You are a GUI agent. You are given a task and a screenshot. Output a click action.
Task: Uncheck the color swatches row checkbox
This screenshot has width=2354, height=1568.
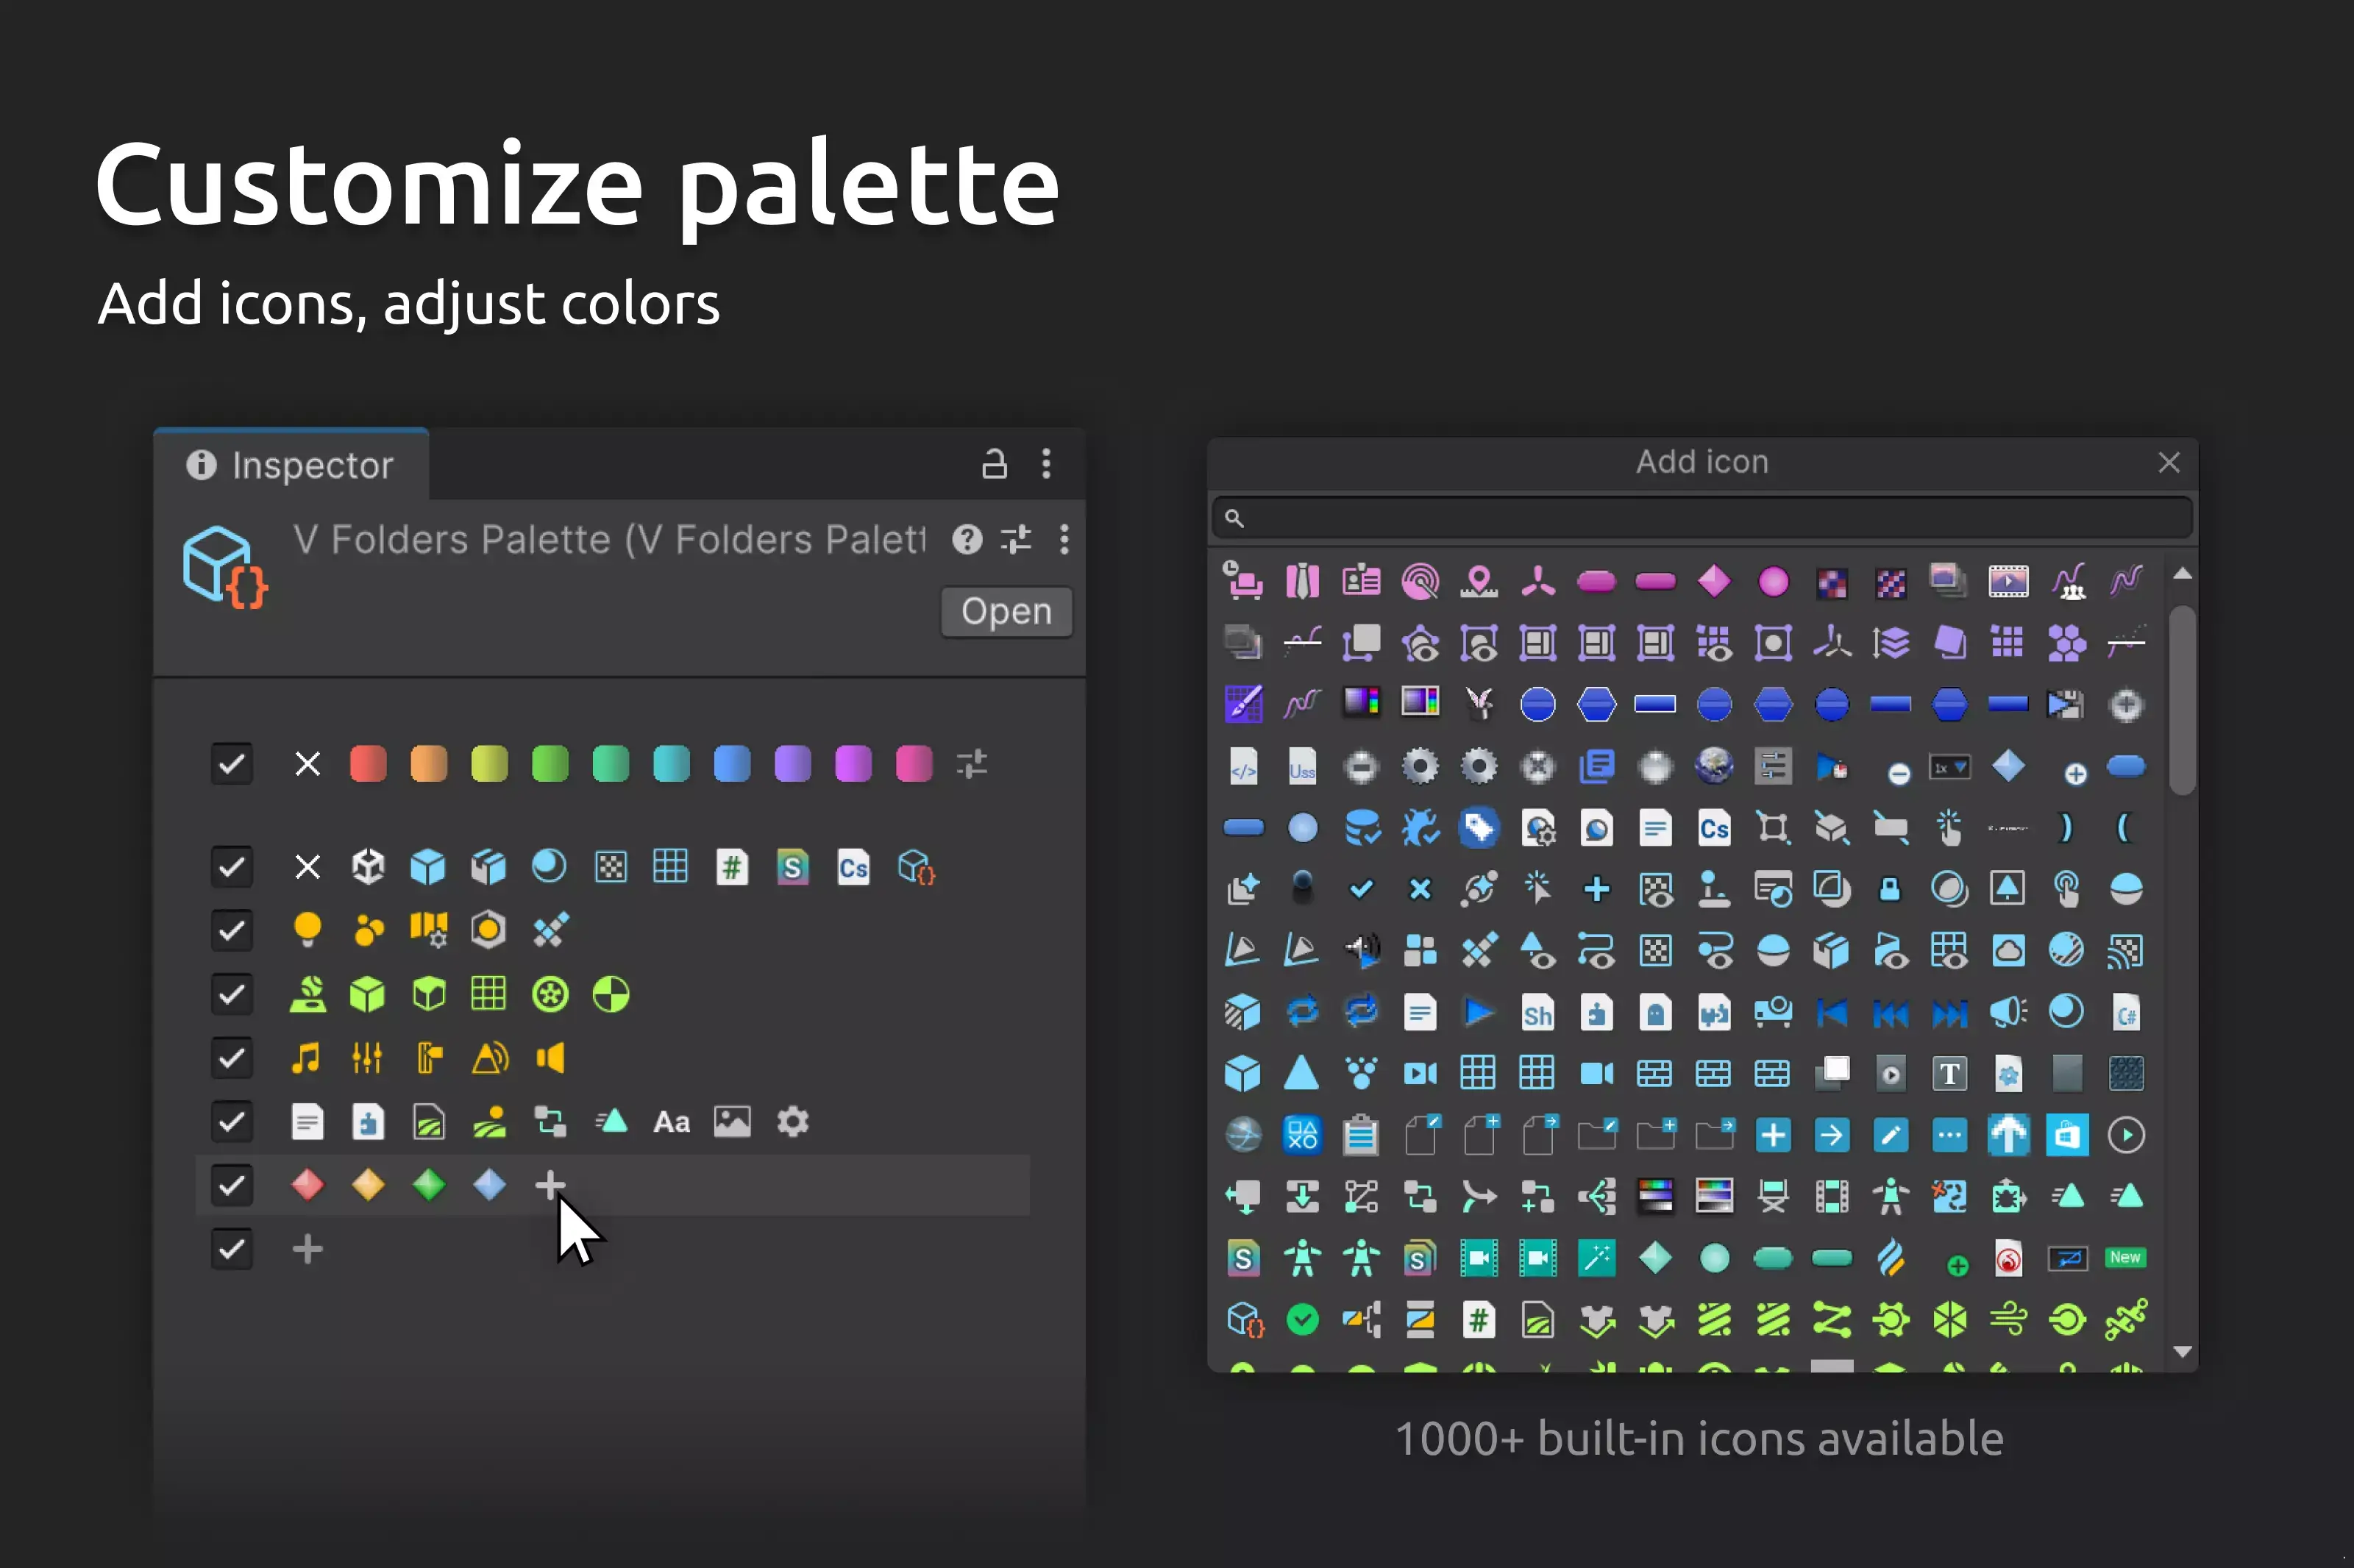(231, 764)
